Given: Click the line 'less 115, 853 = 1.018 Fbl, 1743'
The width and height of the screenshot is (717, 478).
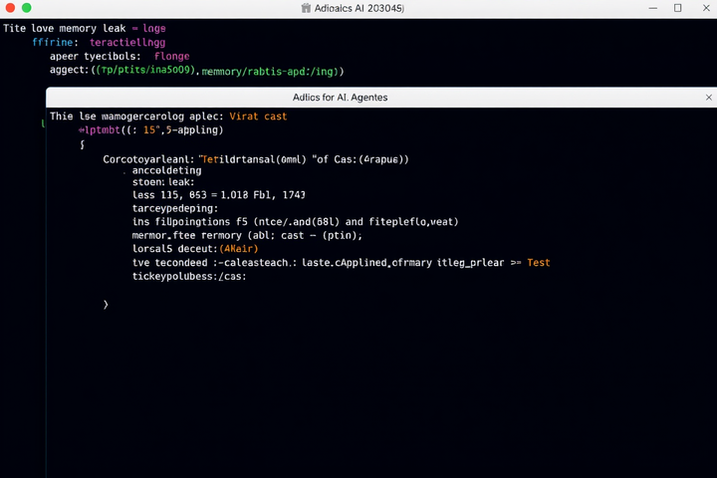Looking at the screenshot, I should click(x=218, y=195).
